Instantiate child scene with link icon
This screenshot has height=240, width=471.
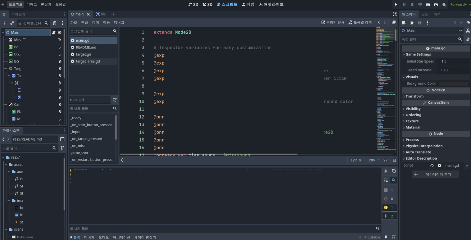[x=12, y=23]
